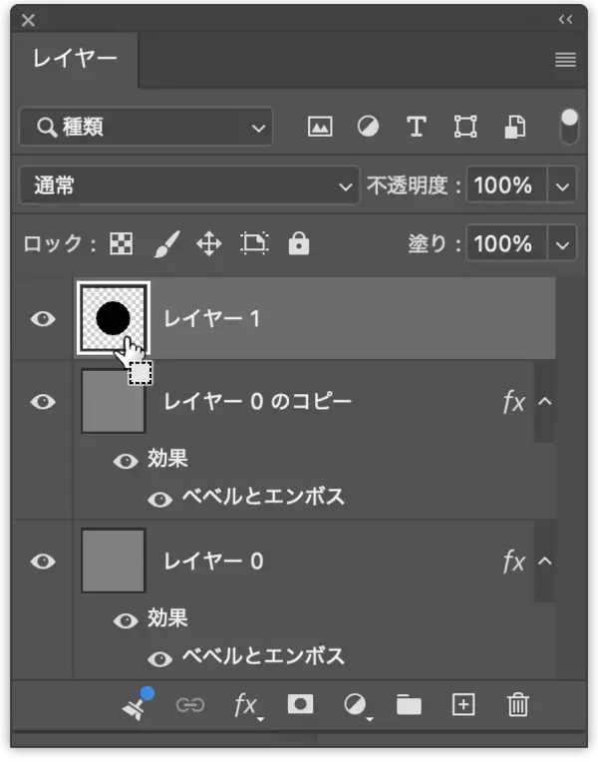
Task: Close the Layers panel
Action: point(28,20)
